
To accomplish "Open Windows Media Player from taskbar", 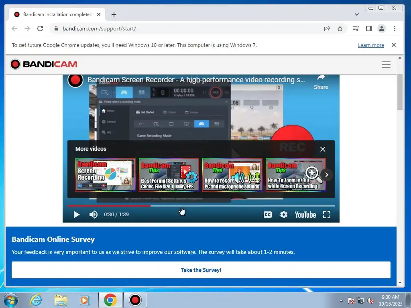I will [x=85, y=300].
